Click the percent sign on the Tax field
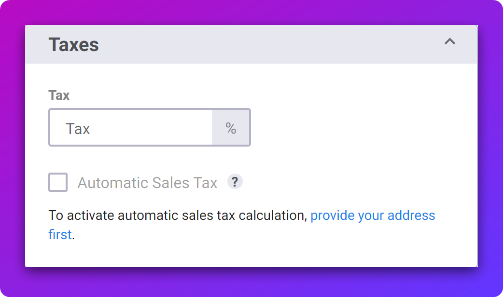Viewport: 503px width, 297px height. pos(231,128)
